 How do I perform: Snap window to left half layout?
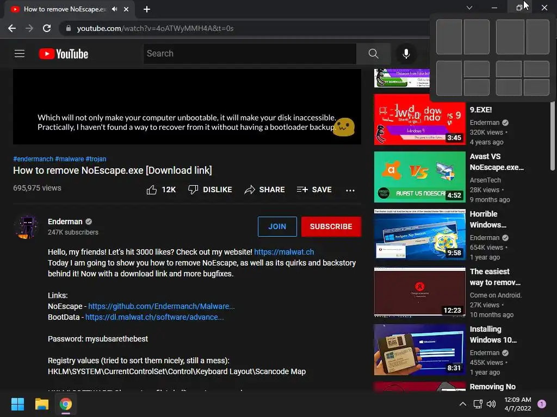pos(449,37)
